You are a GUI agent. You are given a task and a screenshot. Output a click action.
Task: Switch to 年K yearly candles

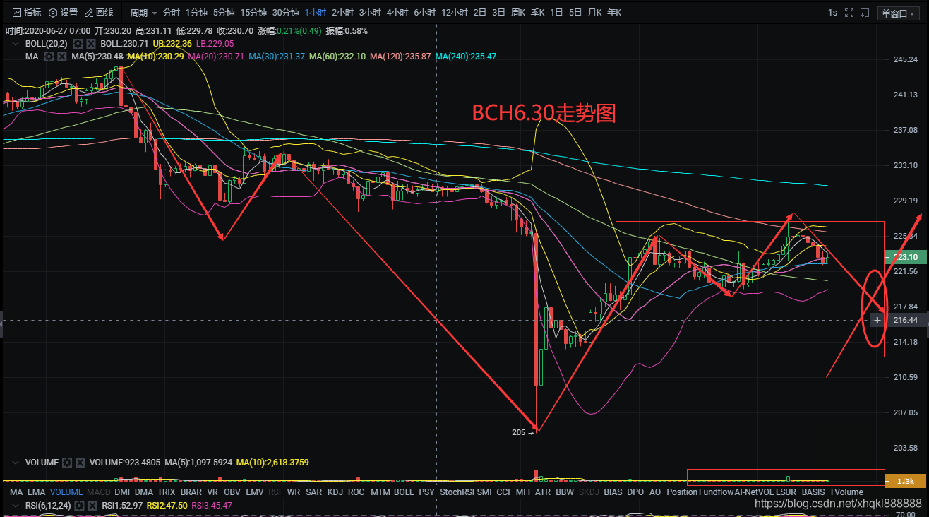[614, 13]
